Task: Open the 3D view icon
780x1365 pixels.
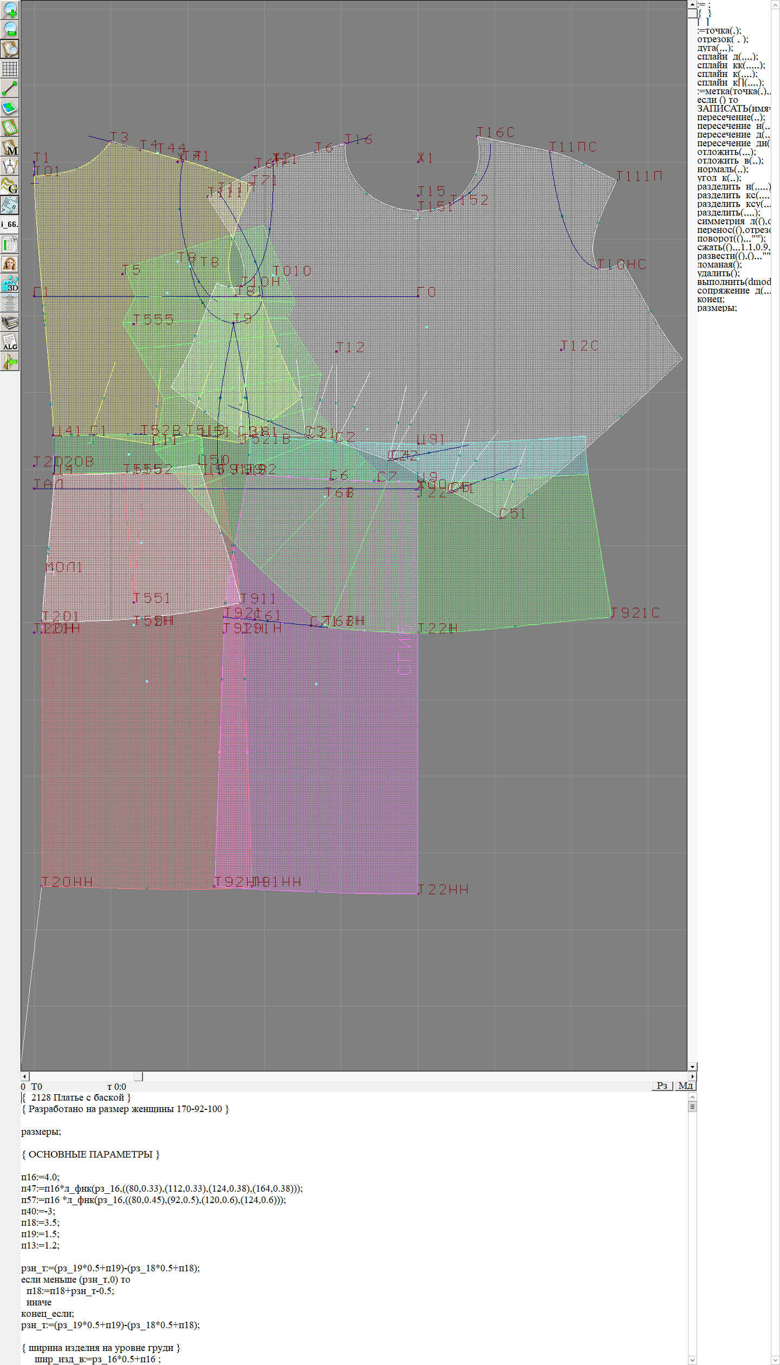Action: [x=10, y=283]
